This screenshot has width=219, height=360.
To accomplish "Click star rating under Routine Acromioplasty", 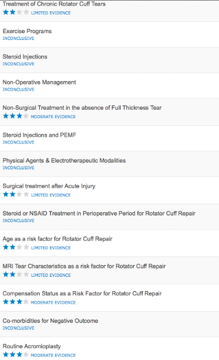I will (x=16, y=355).
